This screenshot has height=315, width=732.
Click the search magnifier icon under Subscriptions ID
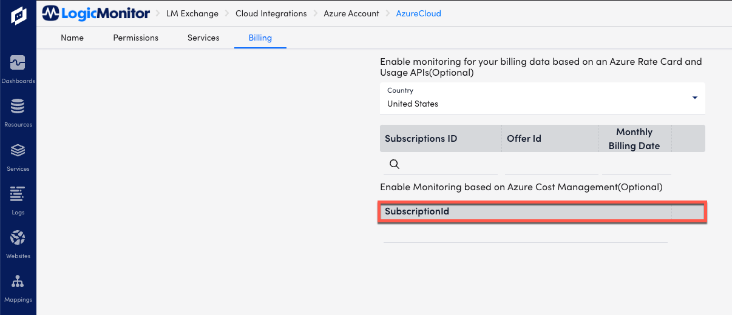(394, 164)
